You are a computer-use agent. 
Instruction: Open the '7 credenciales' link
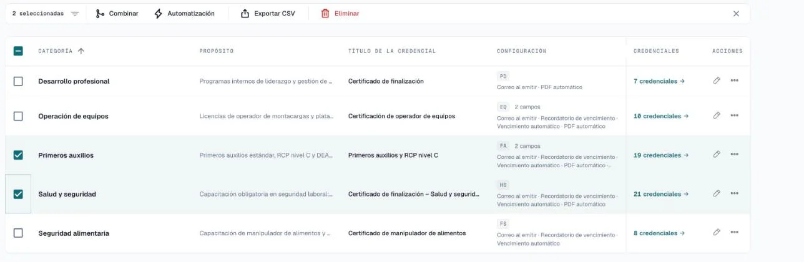[659, 81]
